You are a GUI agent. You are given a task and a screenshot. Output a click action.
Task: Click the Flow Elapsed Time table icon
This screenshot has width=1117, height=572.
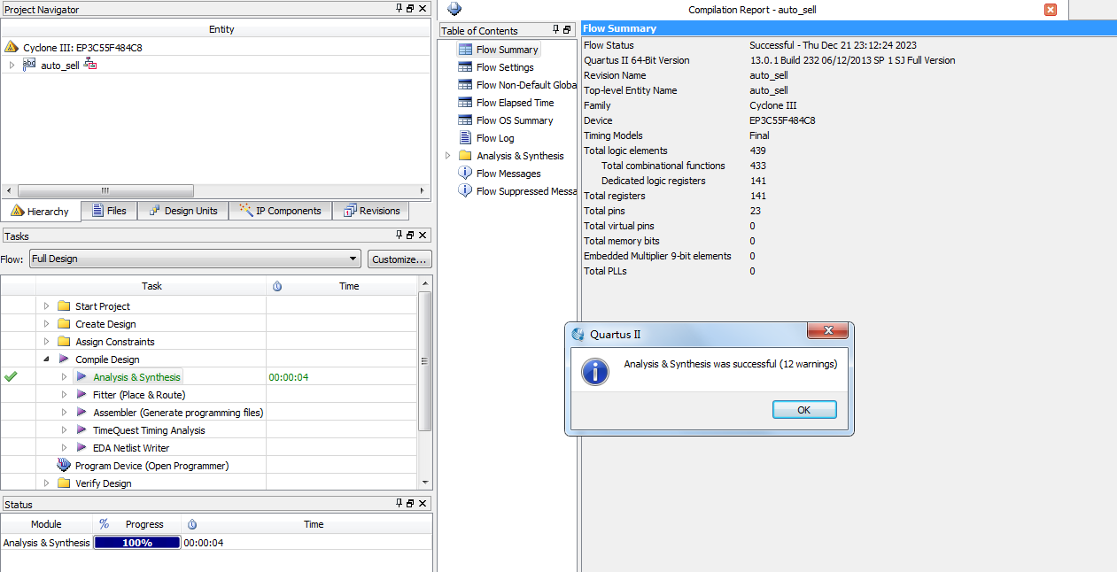[465, 103]
